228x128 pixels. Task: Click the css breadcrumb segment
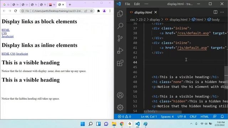132,20
